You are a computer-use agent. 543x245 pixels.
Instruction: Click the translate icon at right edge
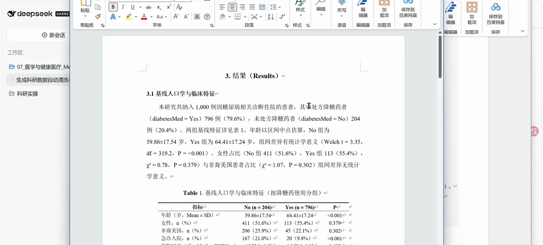(535, 131)
